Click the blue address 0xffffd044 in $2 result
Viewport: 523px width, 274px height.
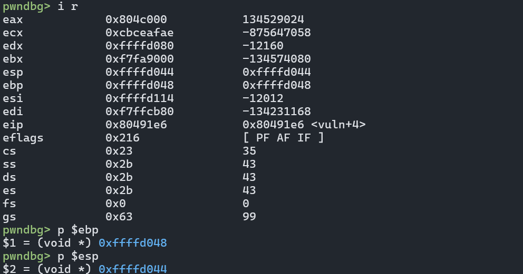[133, 269]
